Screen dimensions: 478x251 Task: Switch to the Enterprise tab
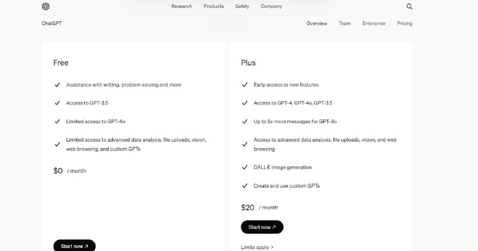click(x=373, y=23)
